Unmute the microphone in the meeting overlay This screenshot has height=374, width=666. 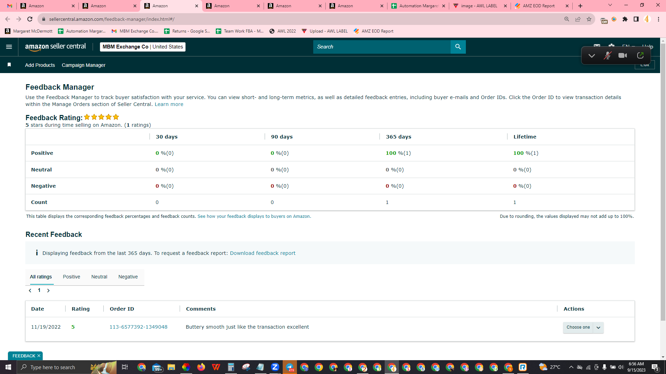click(607, 55)
